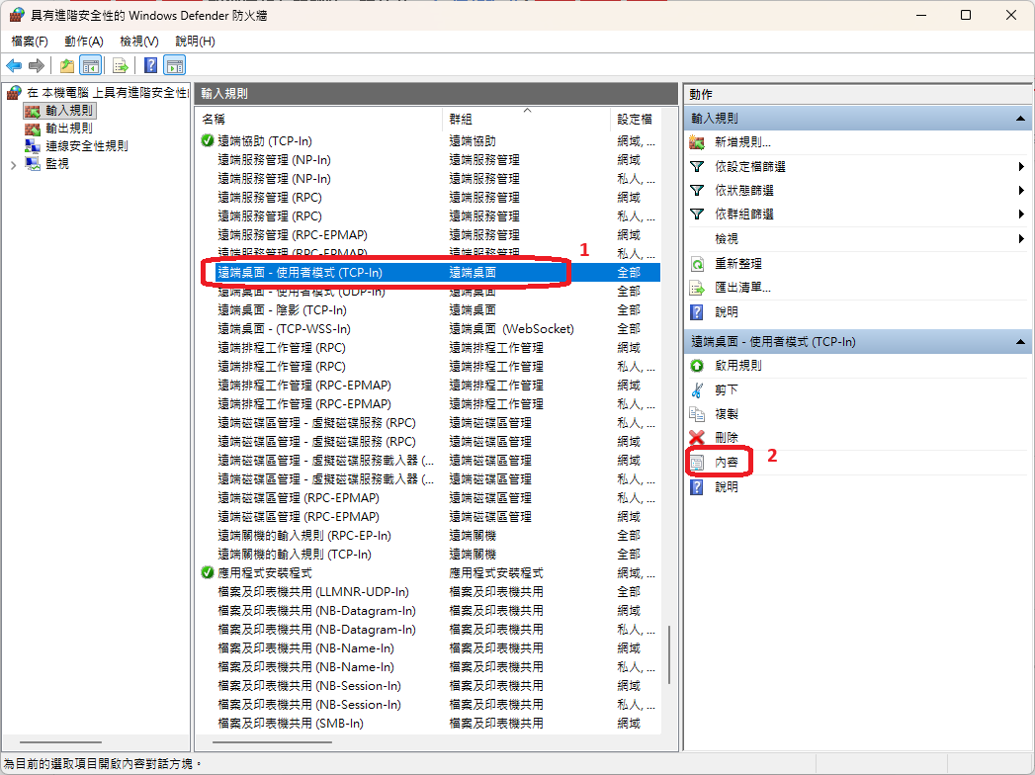Click the rules list vertical scrollbar thumb
This screenshot has height=775, width=1035.
[669, 662]
